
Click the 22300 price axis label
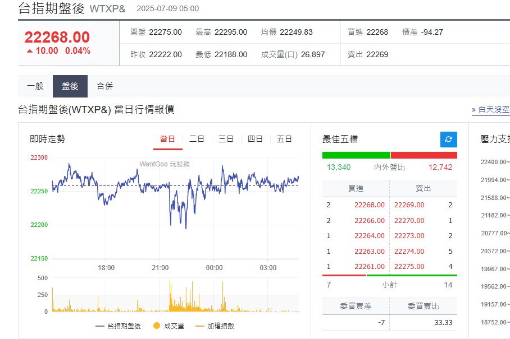39,157
